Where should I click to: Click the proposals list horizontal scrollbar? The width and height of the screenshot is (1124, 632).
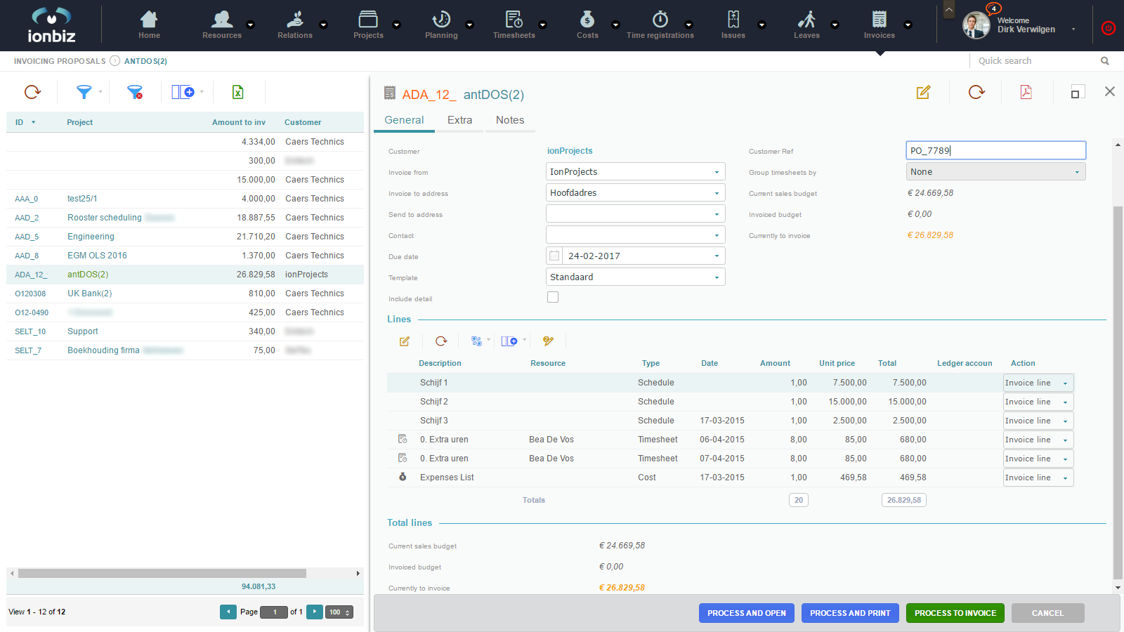[x=162, y=573]
